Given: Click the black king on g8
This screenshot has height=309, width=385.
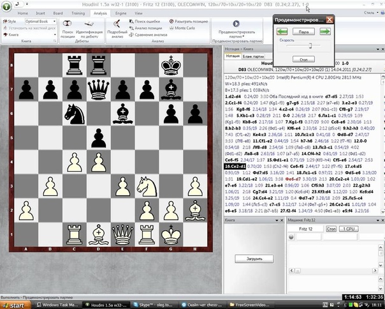Looking at the screenshot, I should 171,65.
